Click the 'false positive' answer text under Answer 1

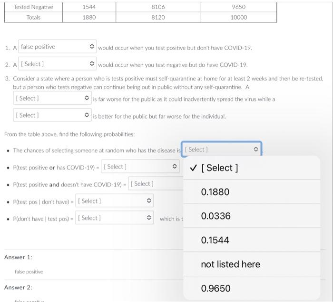[x=29, y=272]
